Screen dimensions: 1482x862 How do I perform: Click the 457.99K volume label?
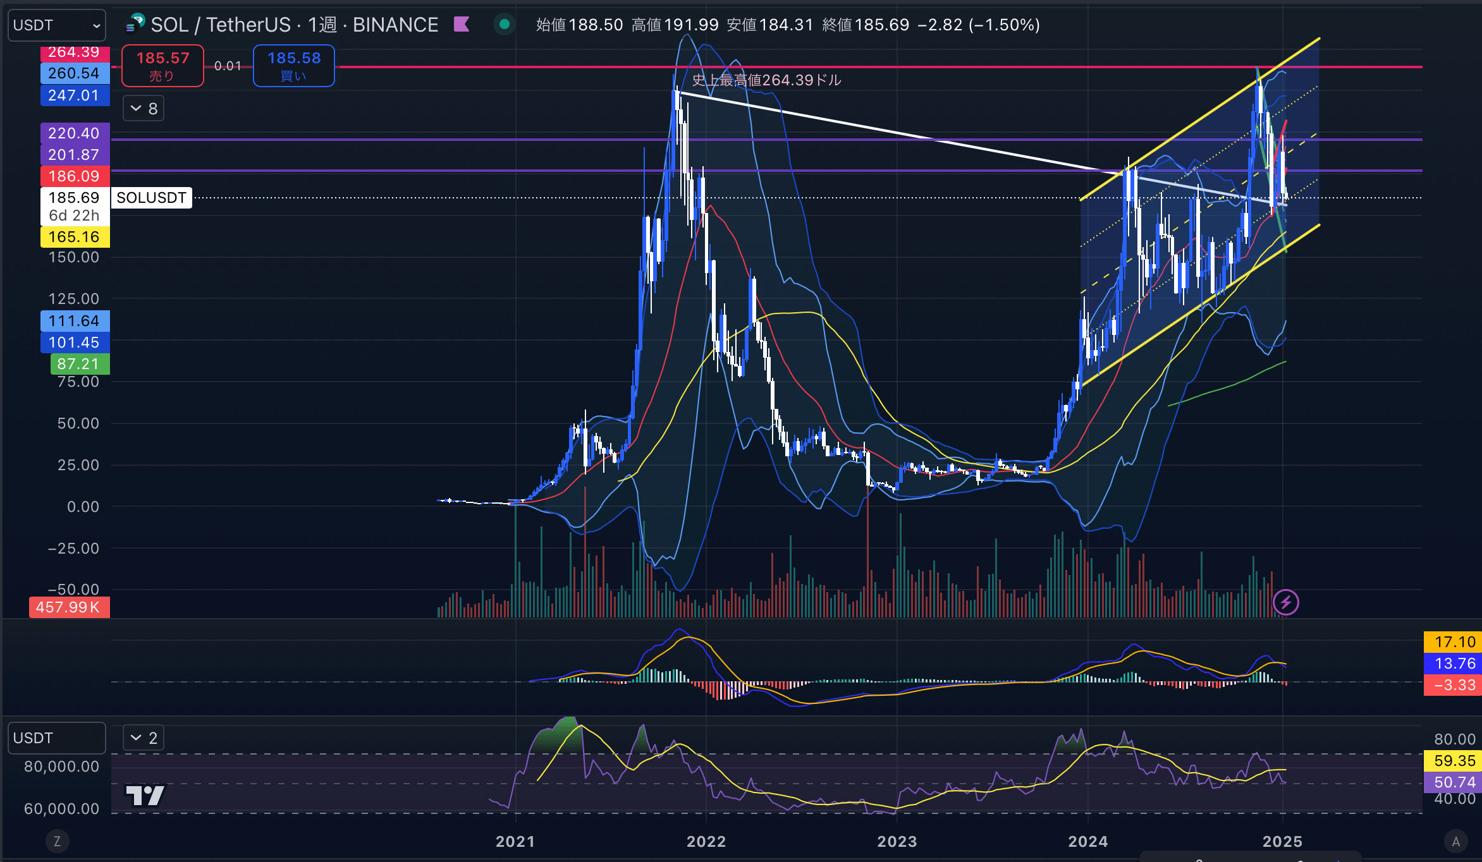69,607
